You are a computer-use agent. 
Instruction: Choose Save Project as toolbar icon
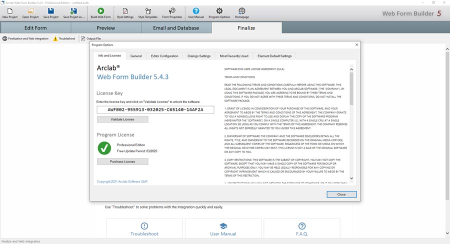pyautogui.click(x=73, y=11)
